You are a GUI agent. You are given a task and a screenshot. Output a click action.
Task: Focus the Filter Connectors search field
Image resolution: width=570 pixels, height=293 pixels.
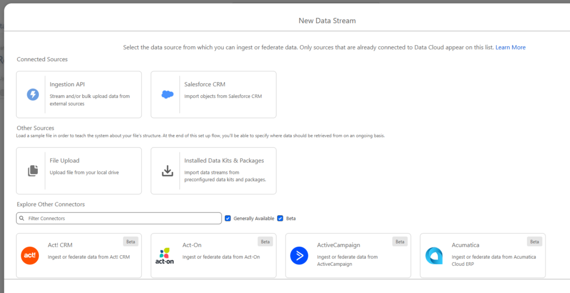[119, 218]
